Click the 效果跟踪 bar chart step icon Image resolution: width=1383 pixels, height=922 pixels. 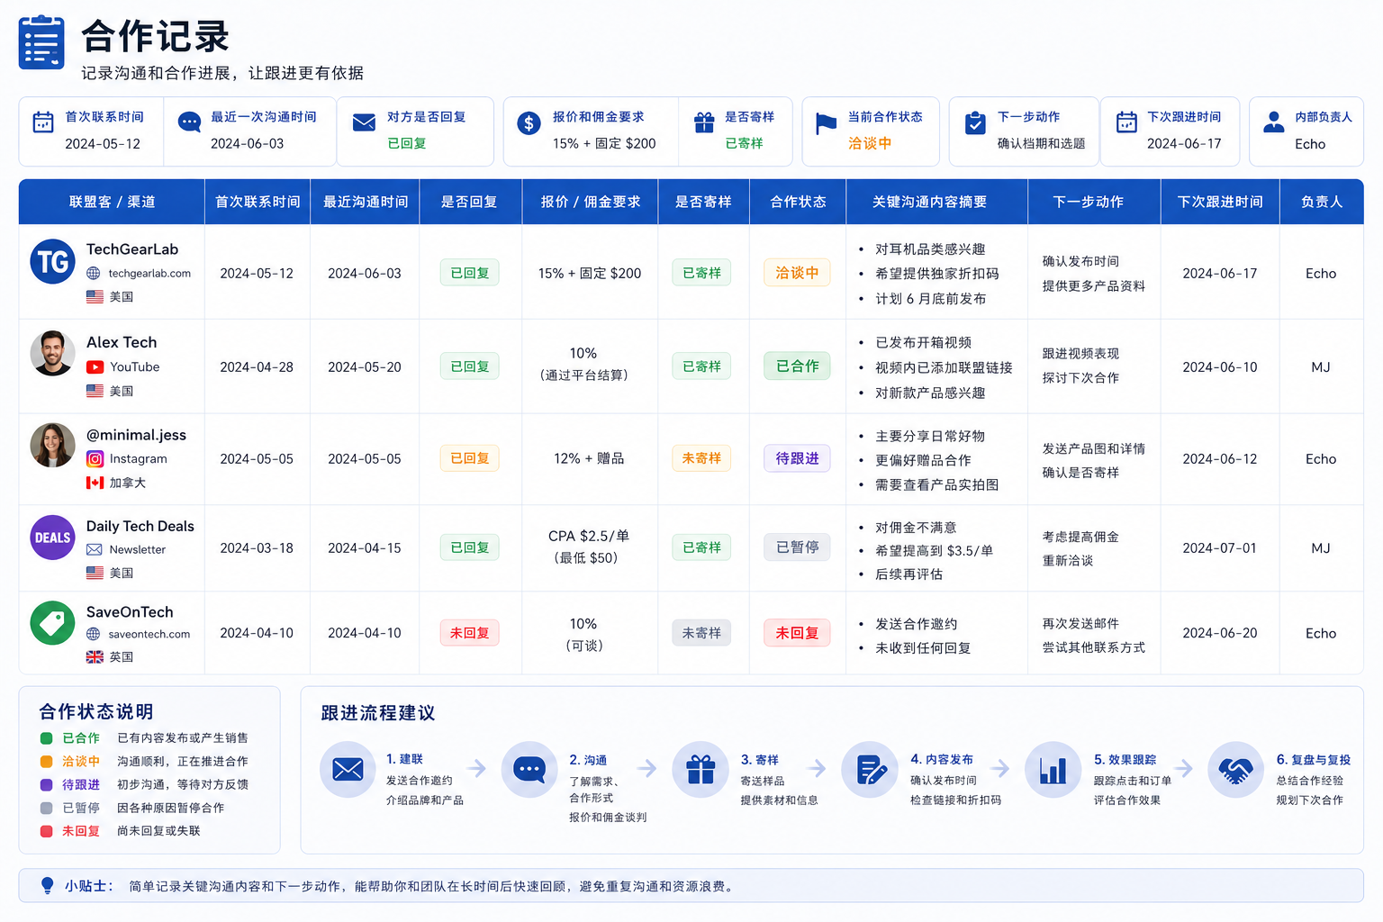[x=1053, y=770]
